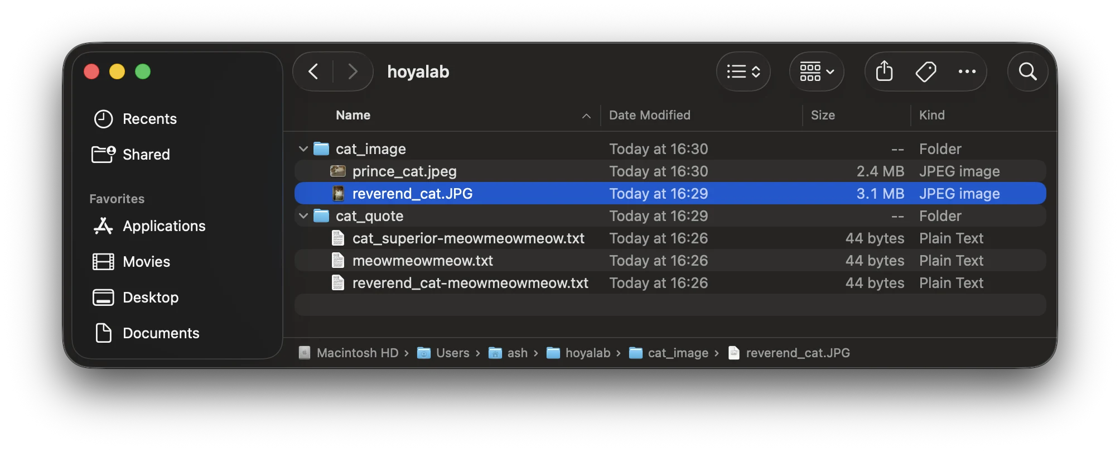This screenshot has height=451, width=1120.
Task: Jump to Macintosh HD in path bar
Action: tap(349, 353)
